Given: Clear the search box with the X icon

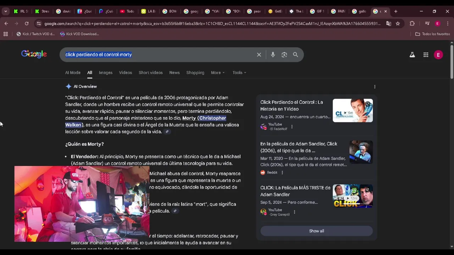Looking at the screenshot, I should click(259, 55).
